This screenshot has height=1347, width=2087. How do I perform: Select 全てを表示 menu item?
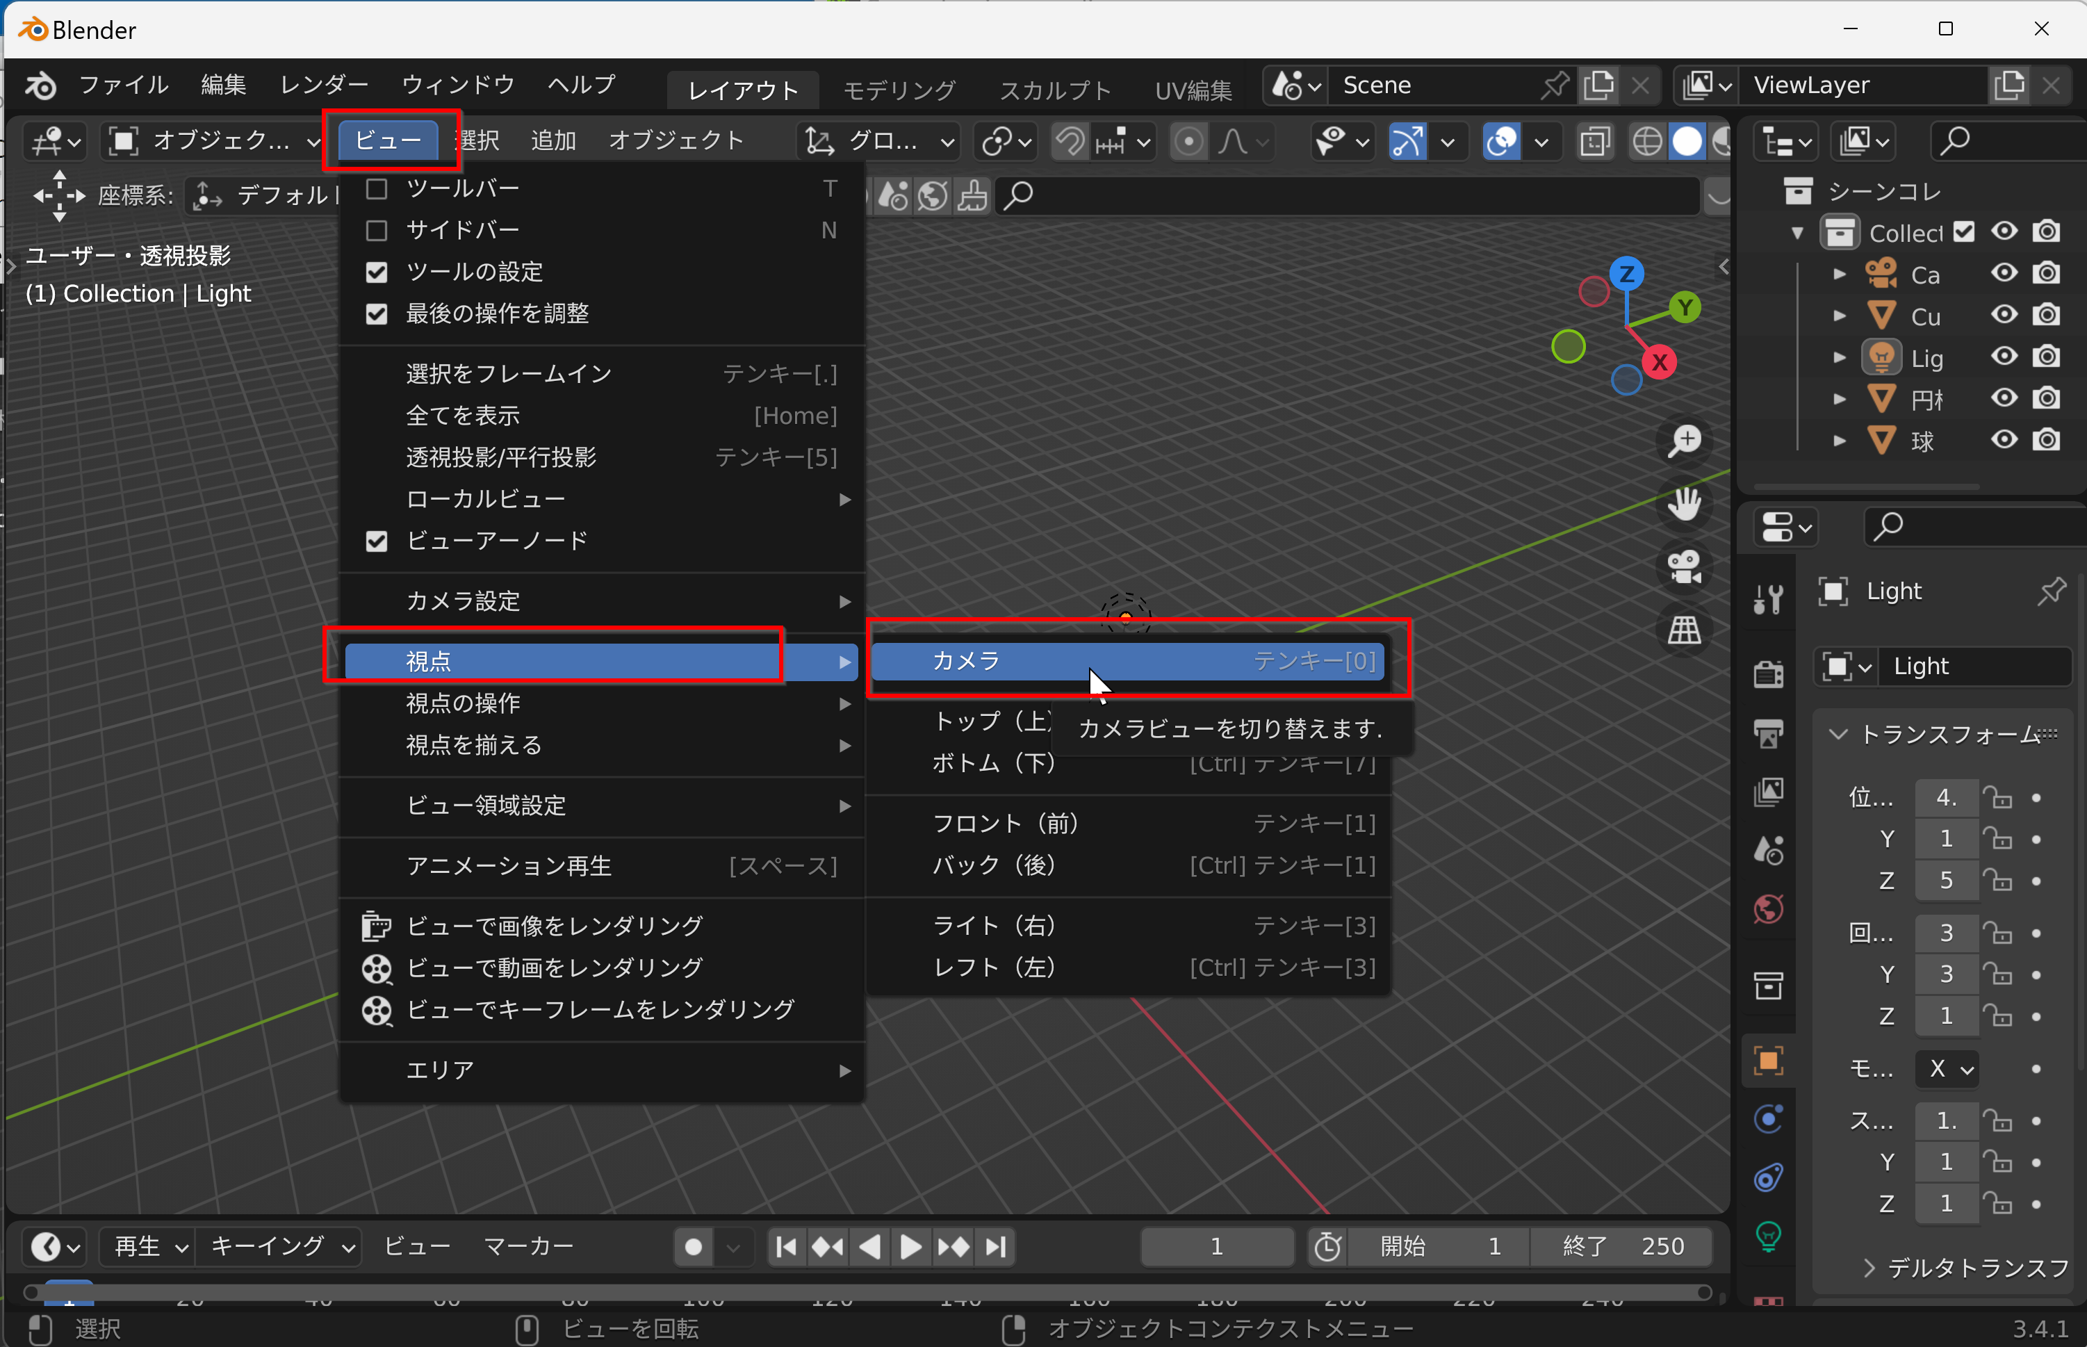pos(602,416)
